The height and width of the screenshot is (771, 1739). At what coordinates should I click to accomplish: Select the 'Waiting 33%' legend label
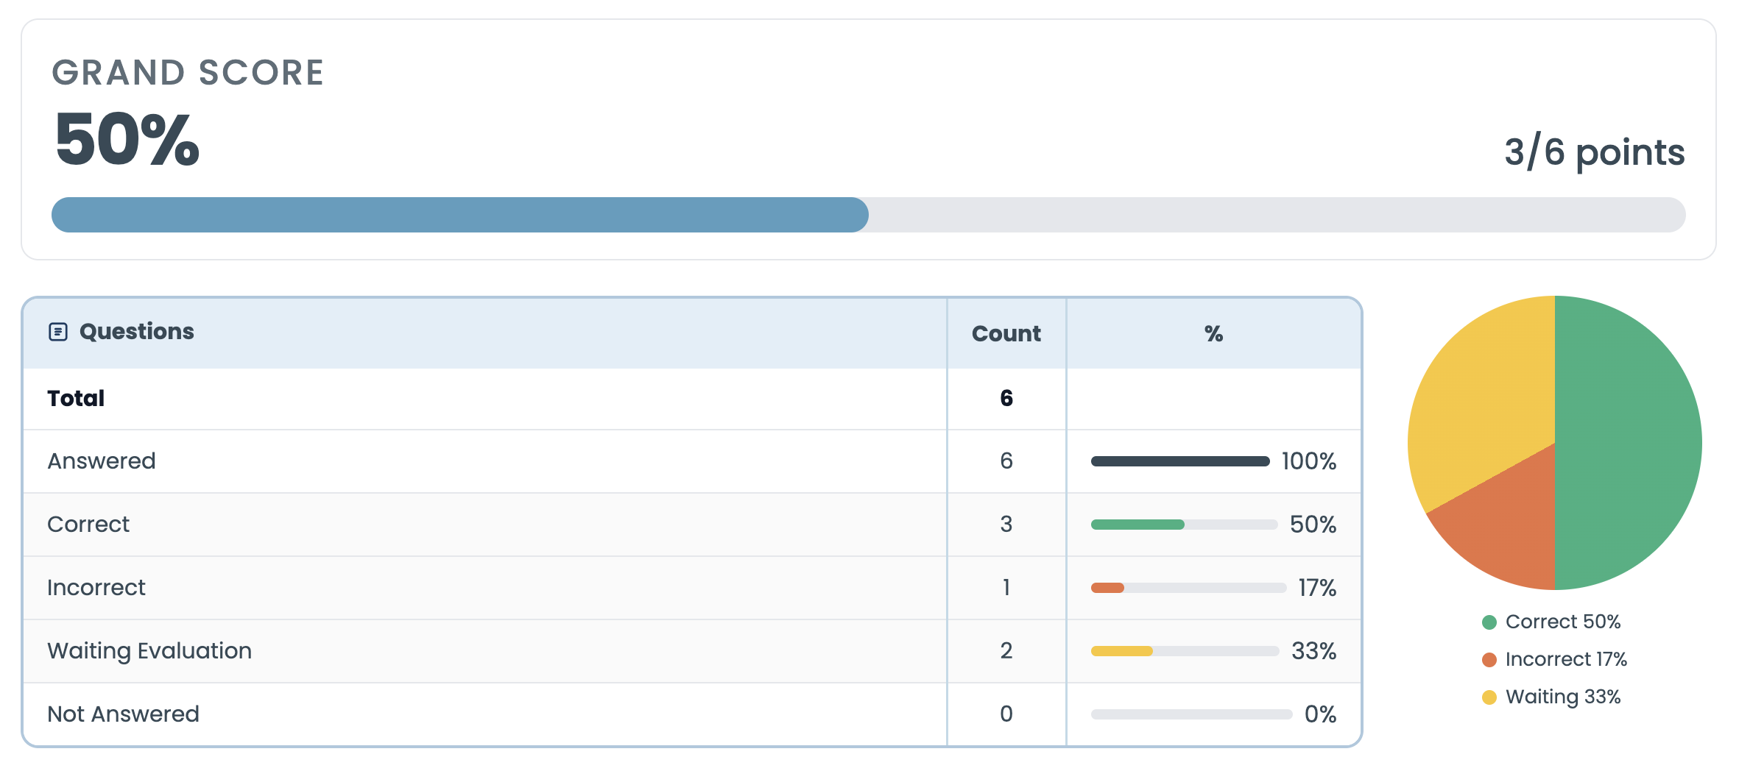pos(1563,697)
